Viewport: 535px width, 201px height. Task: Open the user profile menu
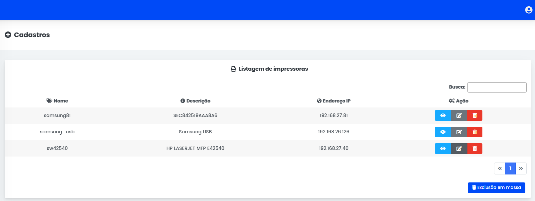pos(528,10)
